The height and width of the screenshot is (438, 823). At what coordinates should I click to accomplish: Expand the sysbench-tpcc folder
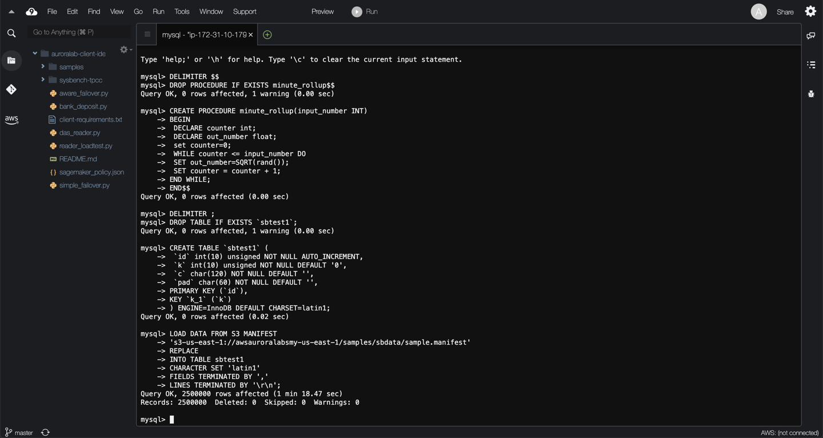pos(43,80)
